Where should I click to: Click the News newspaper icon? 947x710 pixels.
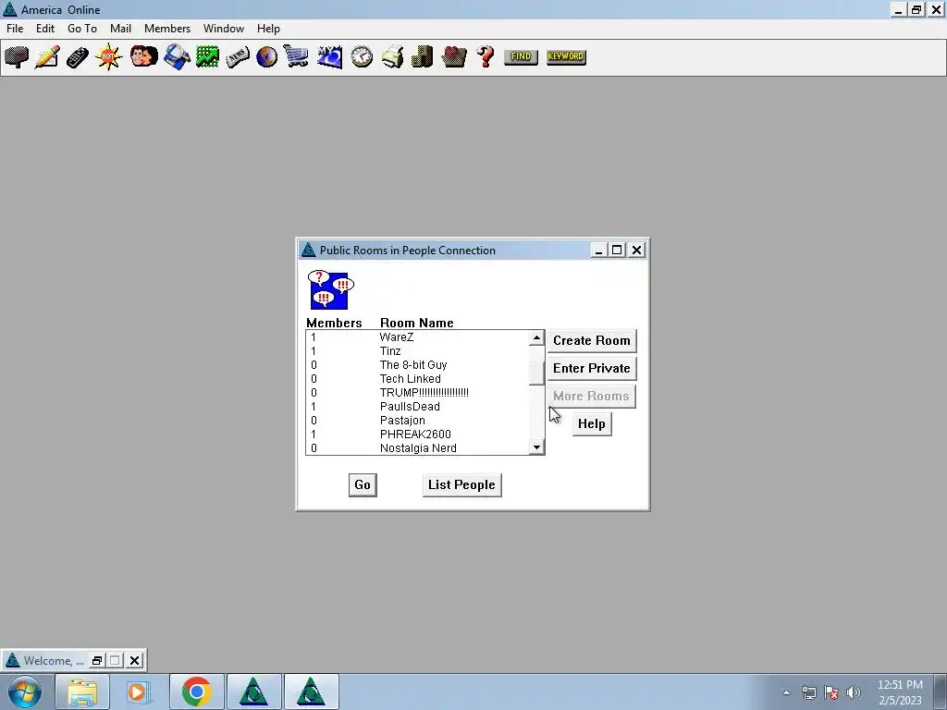(238, 57)
